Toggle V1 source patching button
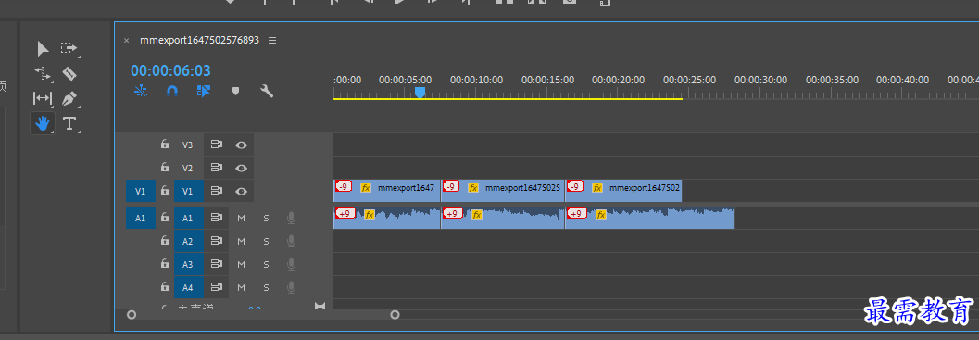Viewport: 979px width, 340px height. click(x=141, y=191)
